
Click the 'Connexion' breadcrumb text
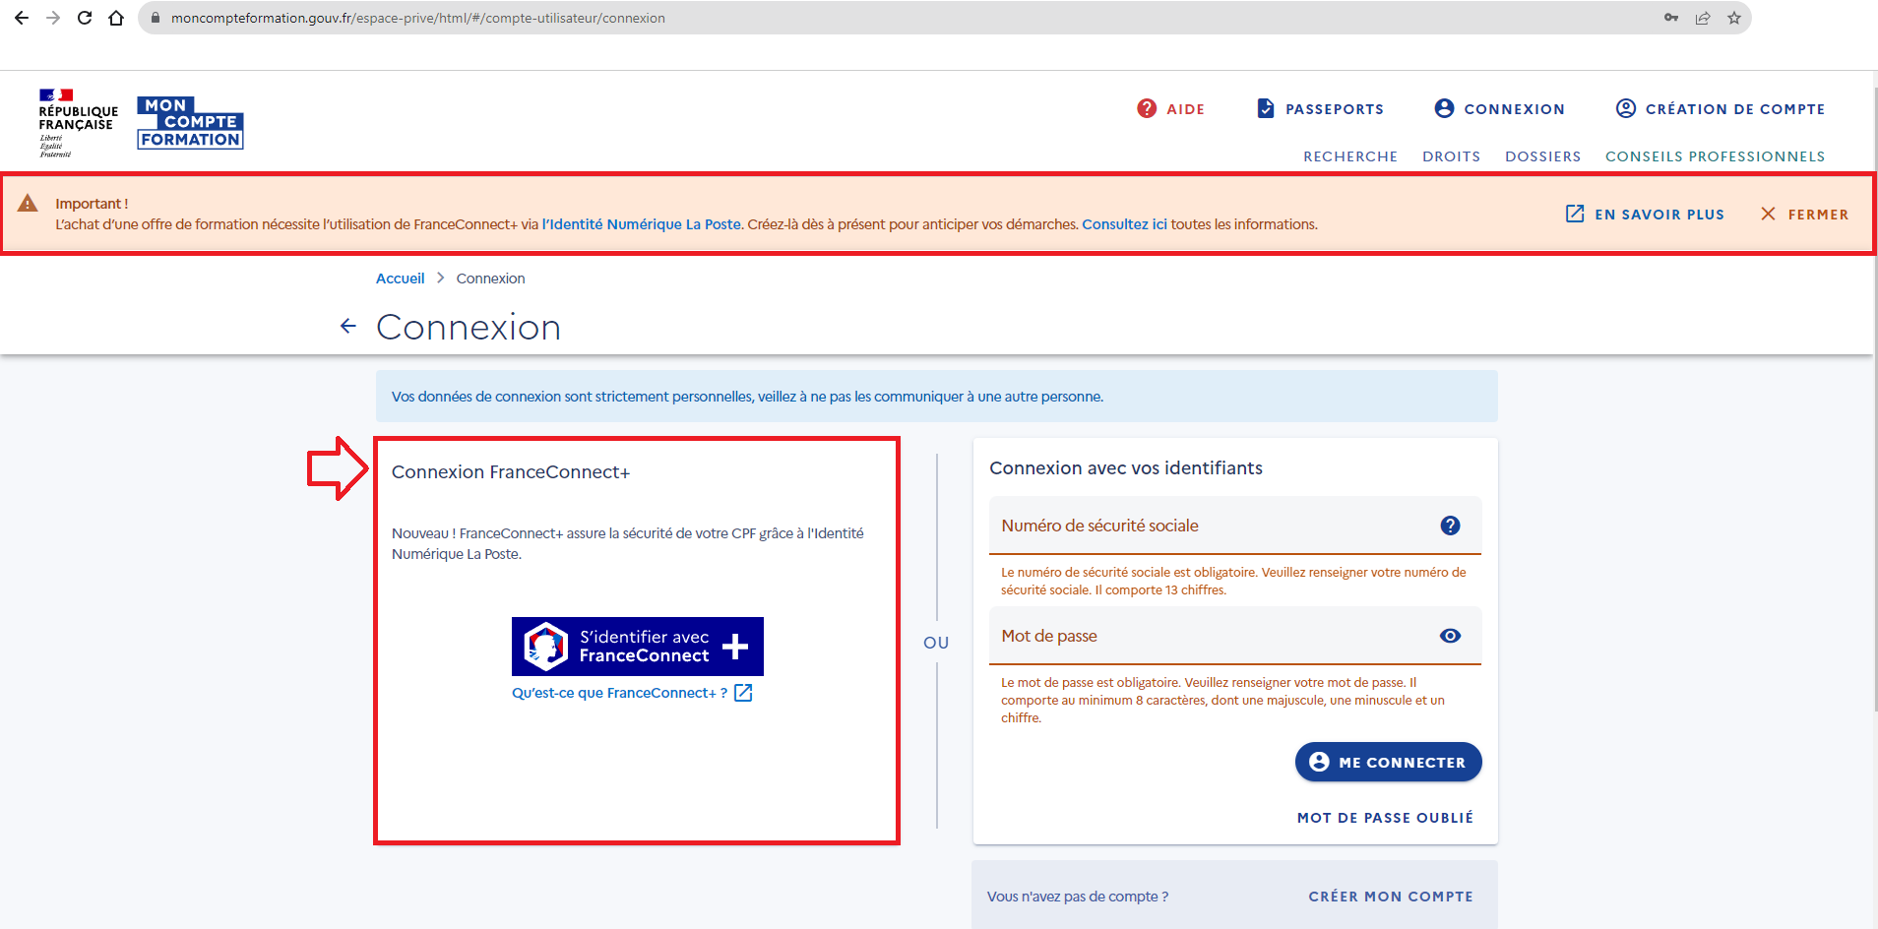point(490,279)
